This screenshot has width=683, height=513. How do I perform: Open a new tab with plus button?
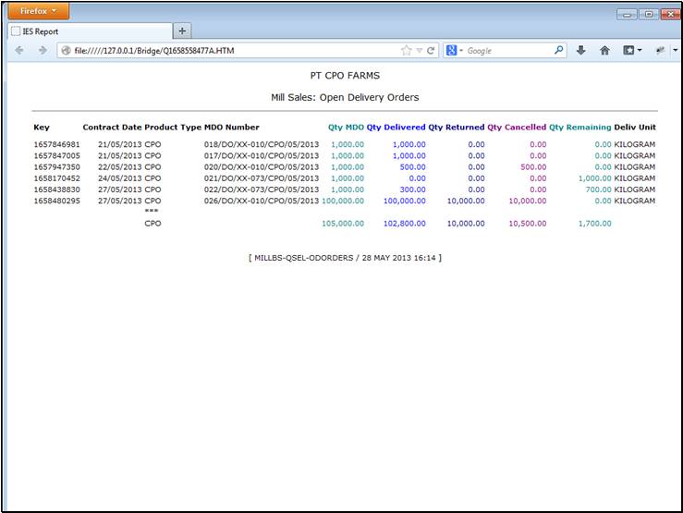pyautogui.click(x=182, y=31)
